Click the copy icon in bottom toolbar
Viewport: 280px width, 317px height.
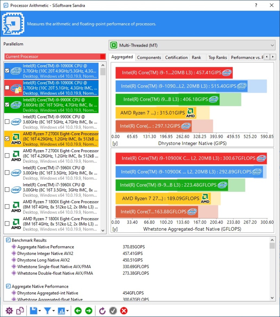tap(20, 311)
